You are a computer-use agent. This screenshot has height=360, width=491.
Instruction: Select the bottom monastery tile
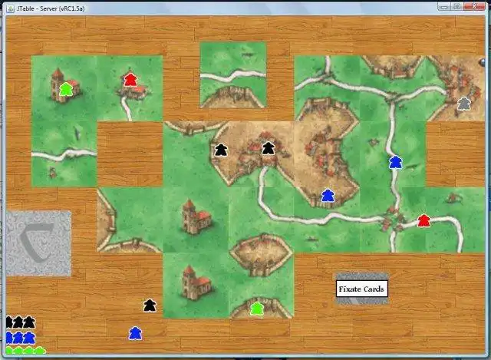196,286
